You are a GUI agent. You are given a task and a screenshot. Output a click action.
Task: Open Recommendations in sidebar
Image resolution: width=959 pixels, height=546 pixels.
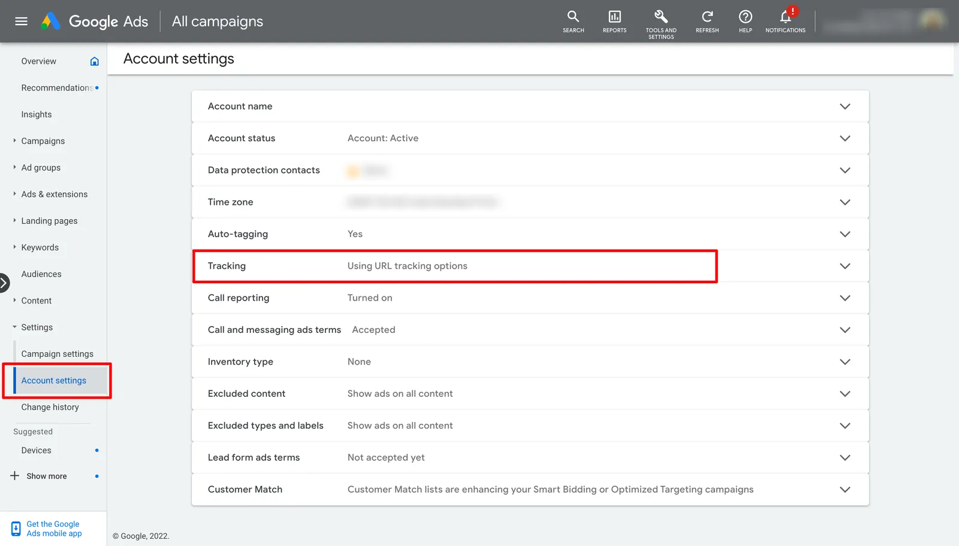tap(57, 88)
